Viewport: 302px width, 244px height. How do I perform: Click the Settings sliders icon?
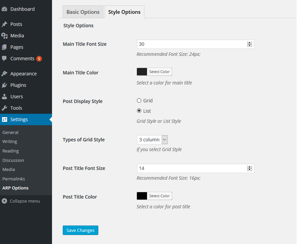click(x=4, y=119)
